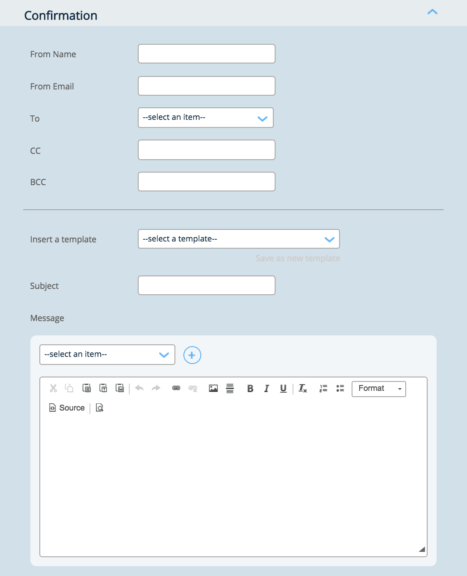
Task: Insert an image with the Image icon
Action: tap(213, 388)
